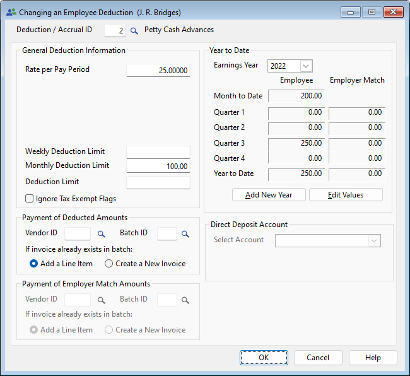Expand the Earnings Year dropdown
410x376 pixels.
pos(306,66)
